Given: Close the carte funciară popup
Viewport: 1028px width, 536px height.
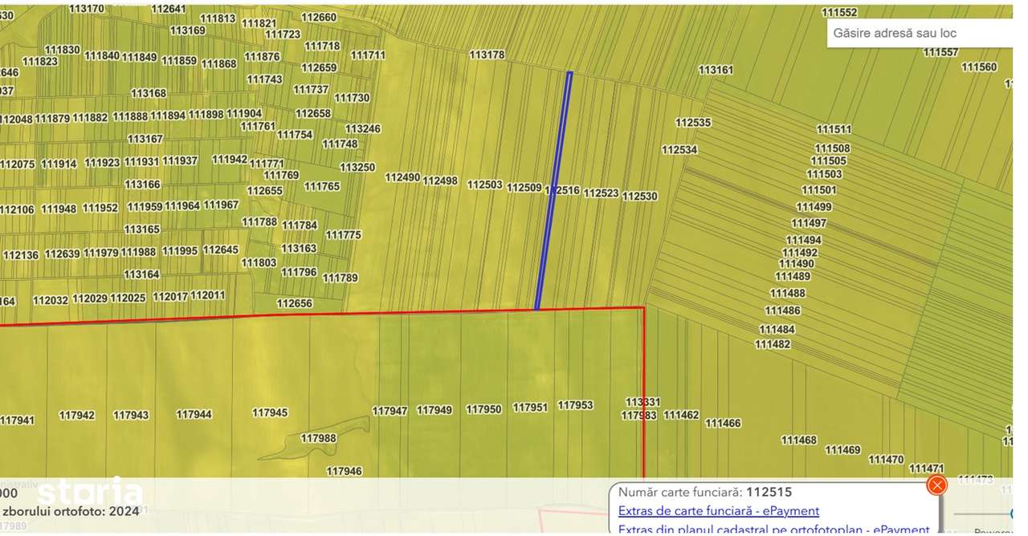Looking at the screenshot, I should (x=936, y=485).
